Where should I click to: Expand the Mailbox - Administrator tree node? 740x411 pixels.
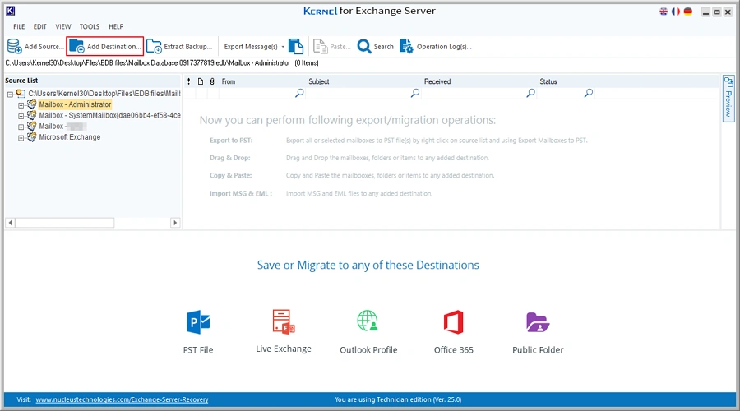point(21,105)
